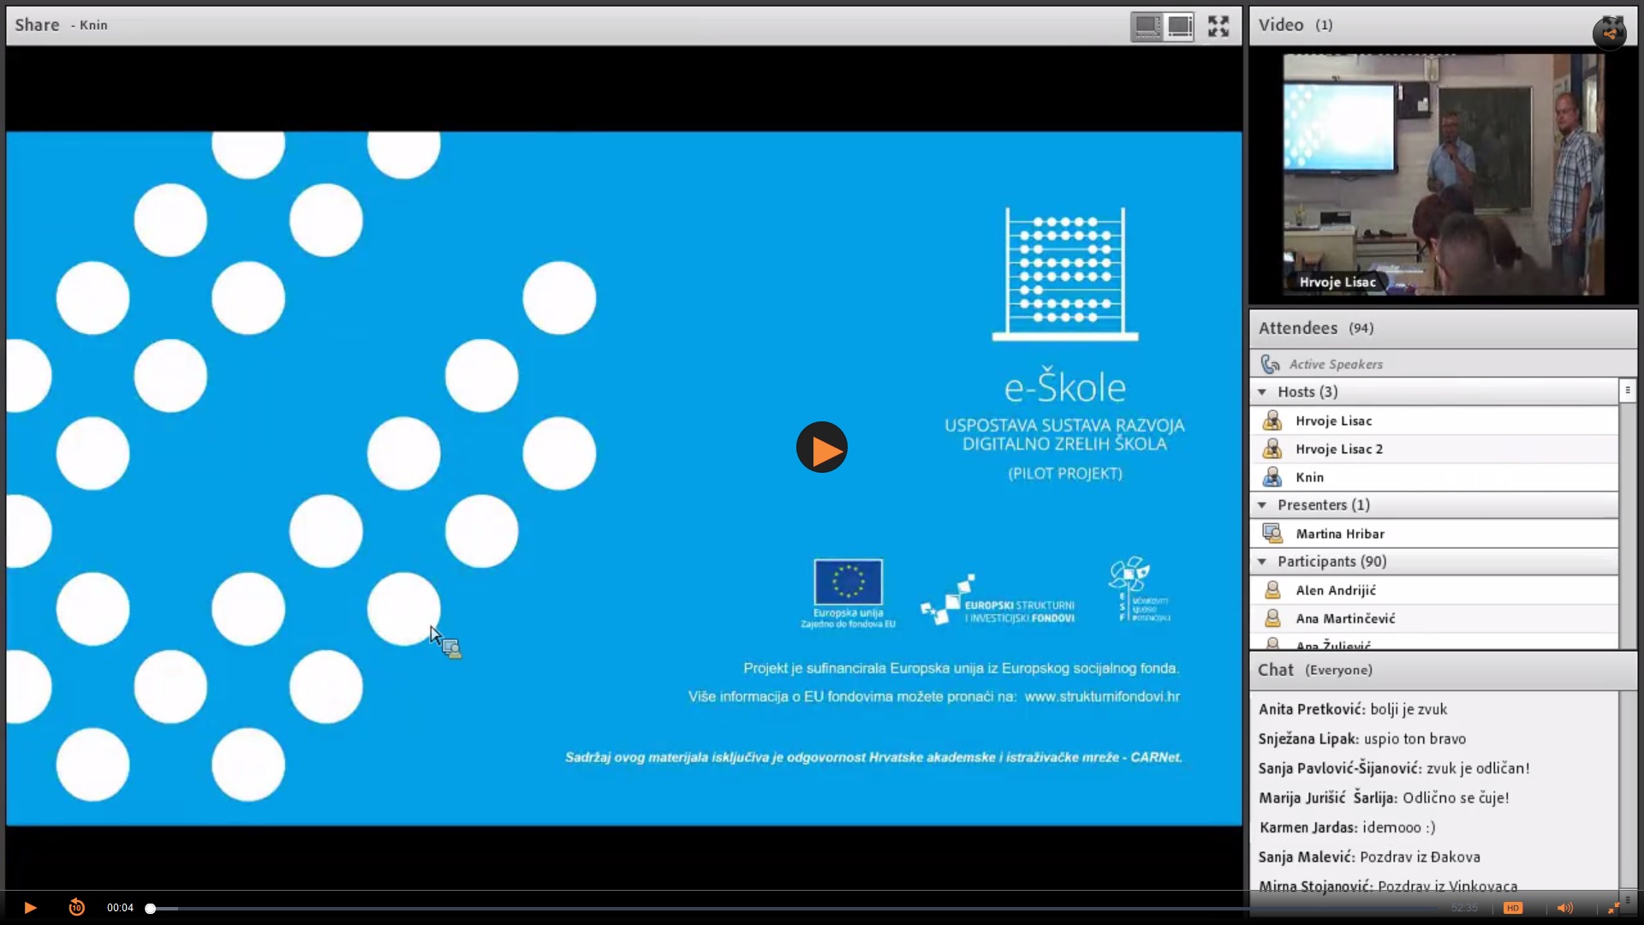Image resolution: width=1644 pixels, height=925 pixels.
Task: Click the collapse arrows icon in the playback bar
Action: (x=1613, y=908)
